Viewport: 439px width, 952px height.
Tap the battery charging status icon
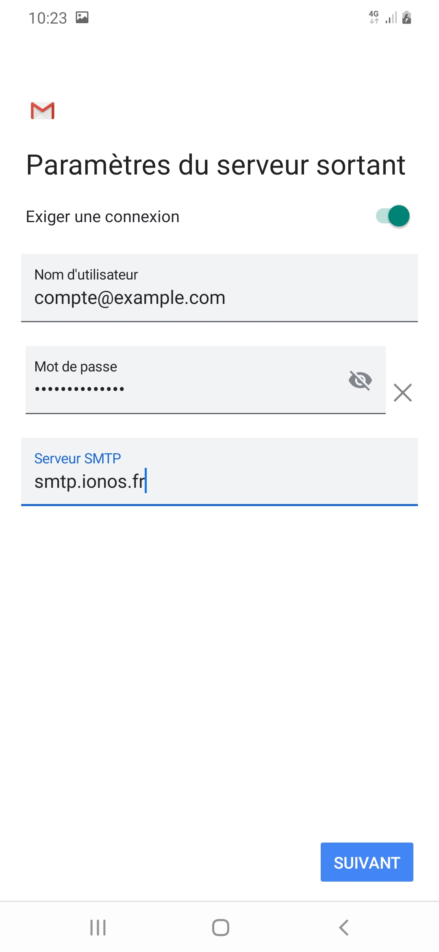click(407, 17)
